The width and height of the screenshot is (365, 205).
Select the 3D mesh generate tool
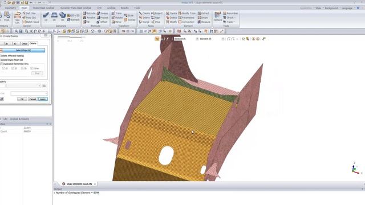tap(62, 17)
